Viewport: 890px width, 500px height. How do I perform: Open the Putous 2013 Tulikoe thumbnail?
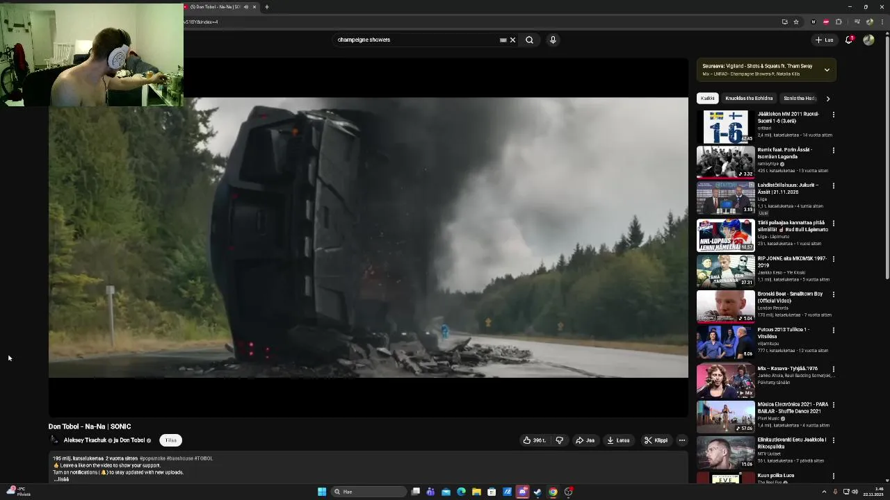pyautogui.click(x=725, y=342)
